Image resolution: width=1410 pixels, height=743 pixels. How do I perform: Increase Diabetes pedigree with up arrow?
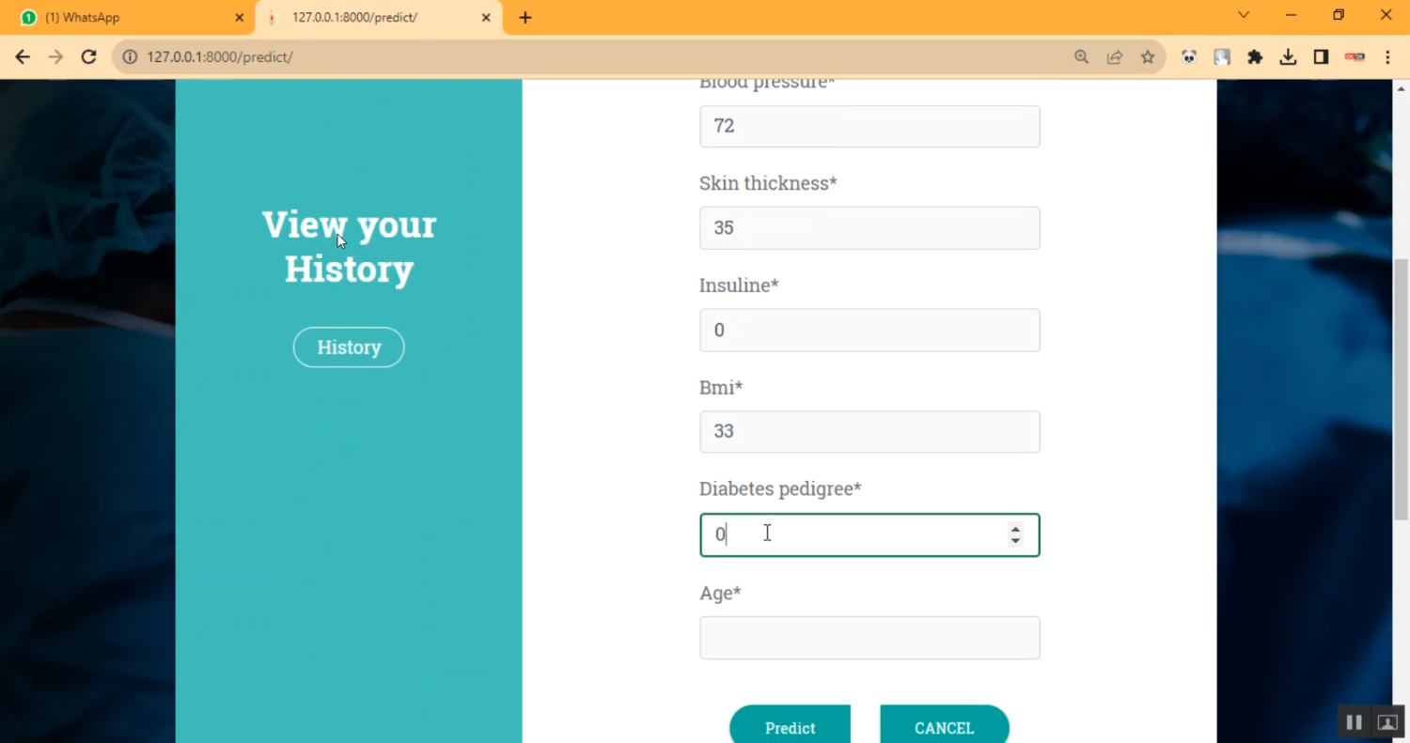(x=1015, y=529)
